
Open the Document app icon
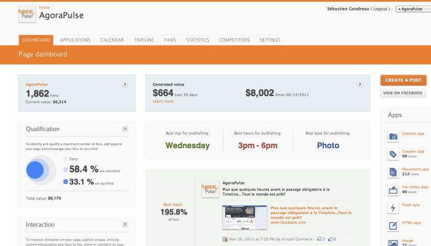tap(393, 172)
